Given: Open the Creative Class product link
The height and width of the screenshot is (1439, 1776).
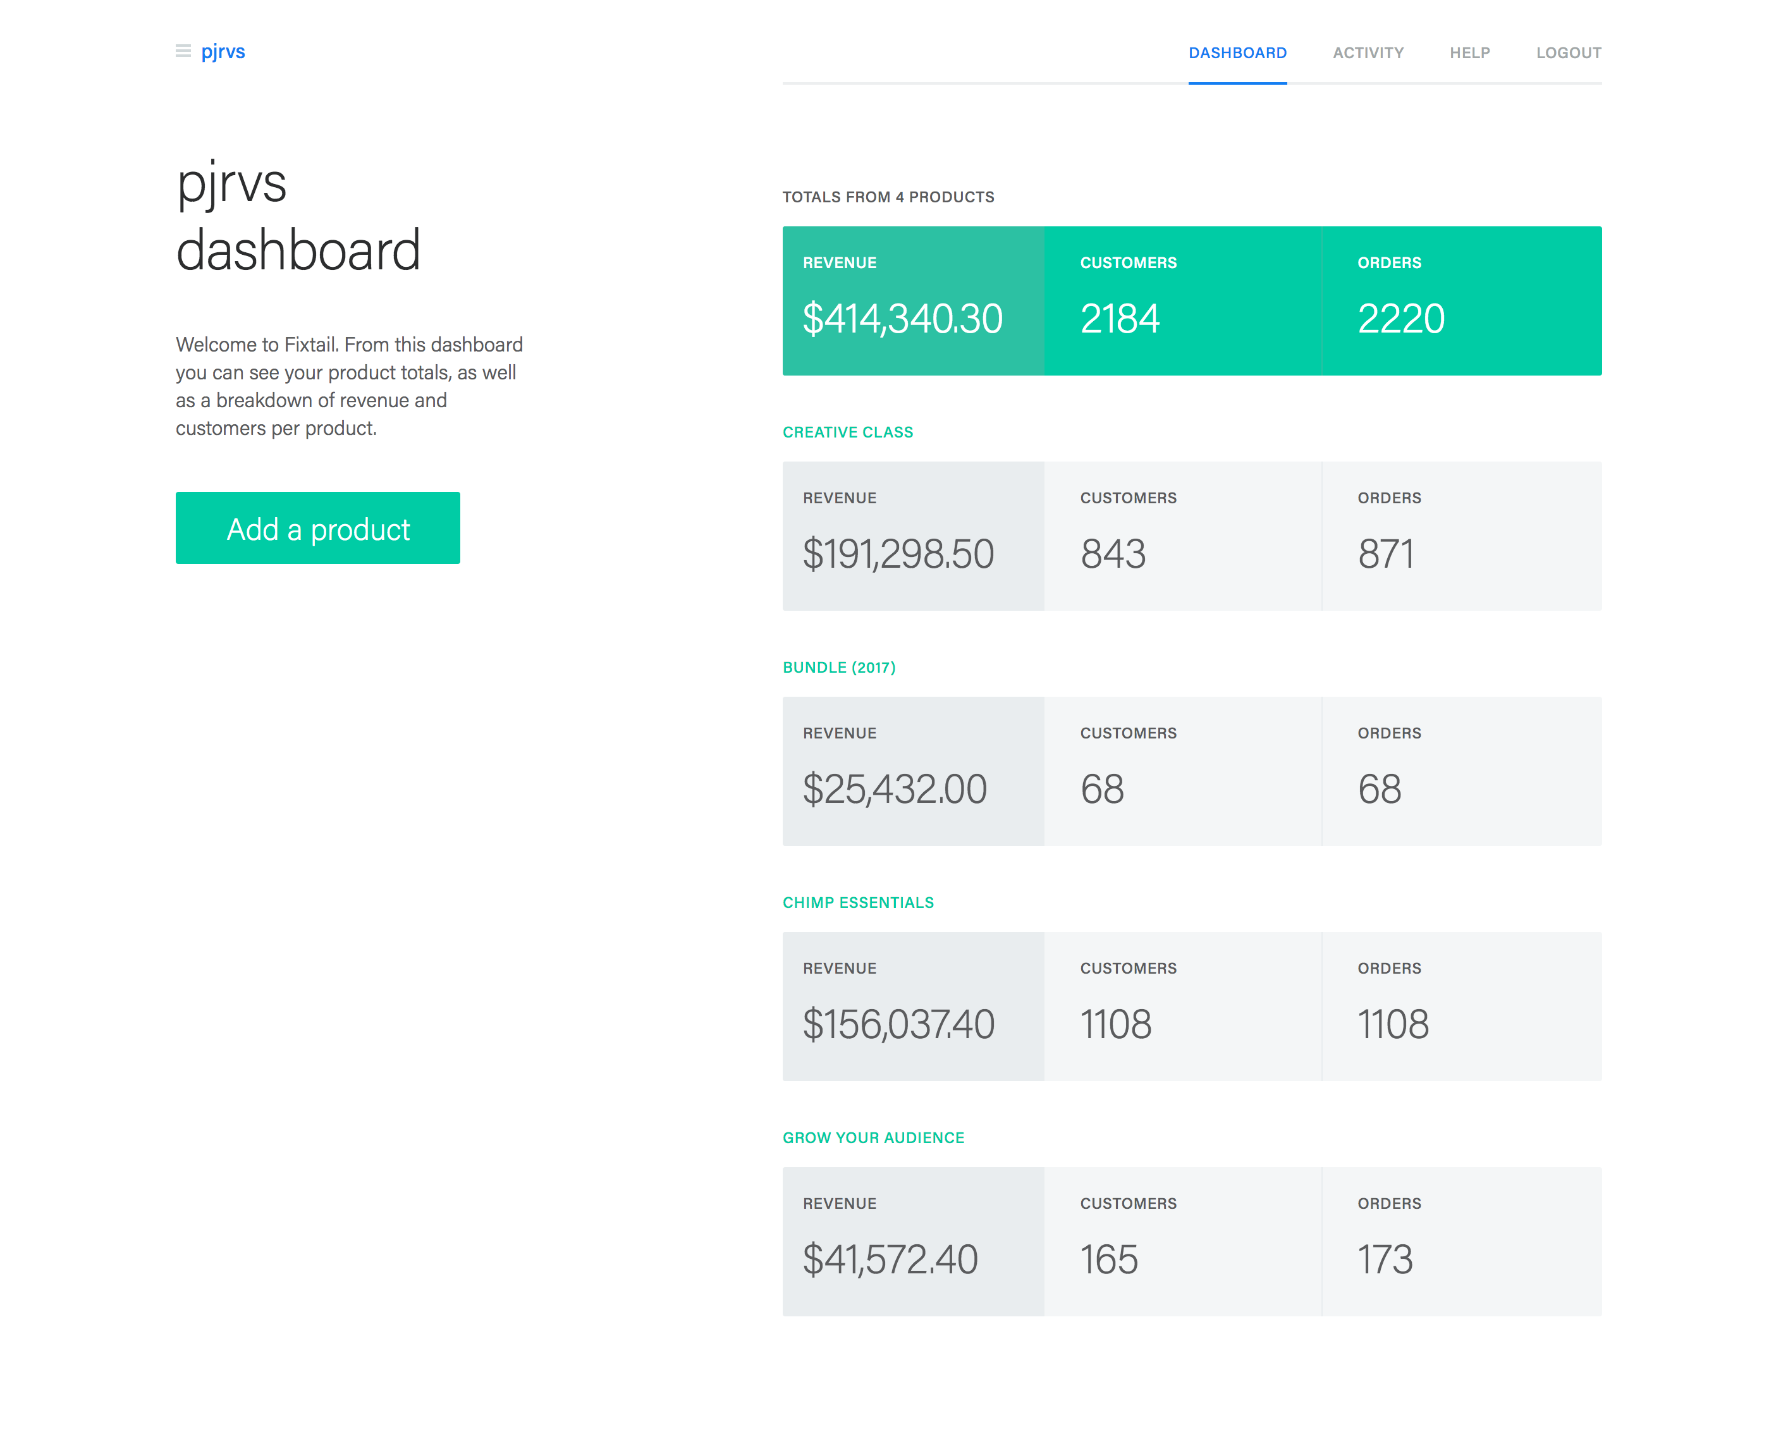Looking at the screenshot, I should [847, 432].
